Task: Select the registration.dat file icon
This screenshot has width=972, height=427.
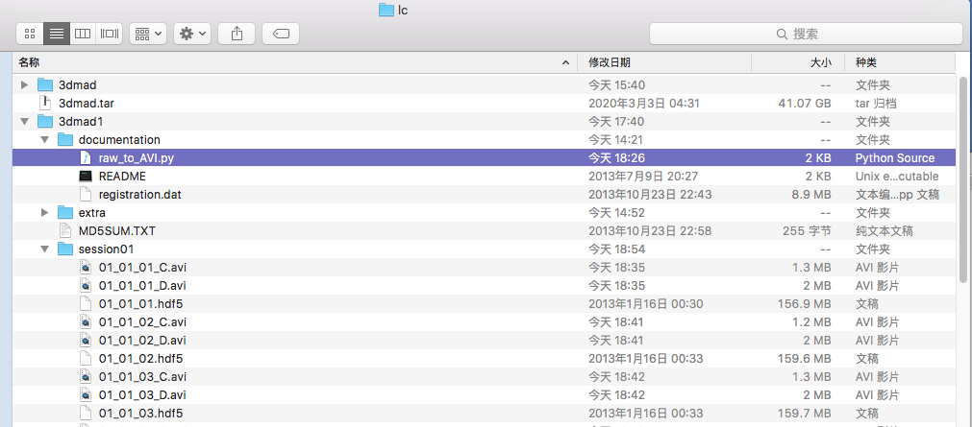Action: 86,195
